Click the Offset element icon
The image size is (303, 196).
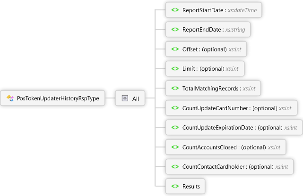174,49
